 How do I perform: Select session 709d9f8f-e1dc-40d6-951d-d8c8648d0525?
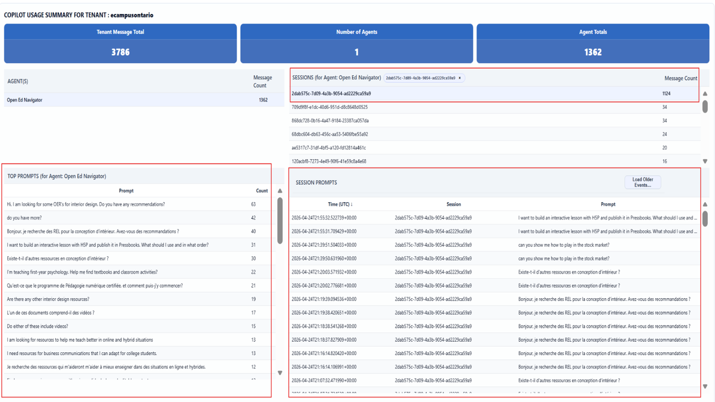tap(494, 107)
